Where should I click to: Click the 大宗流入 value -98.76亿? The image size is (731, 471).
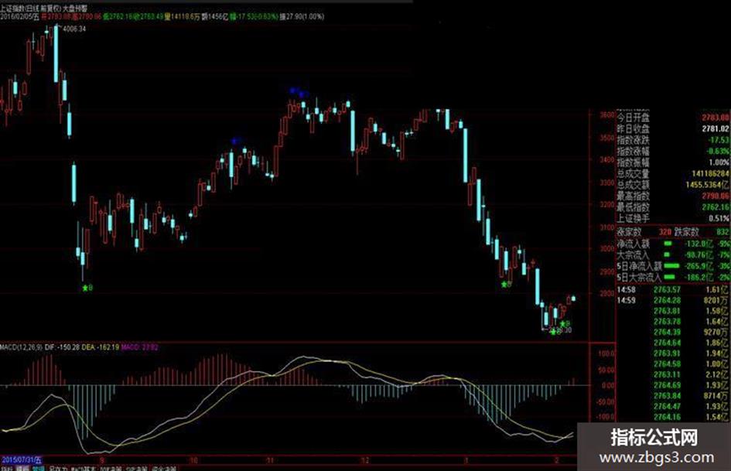pos(699,254)
